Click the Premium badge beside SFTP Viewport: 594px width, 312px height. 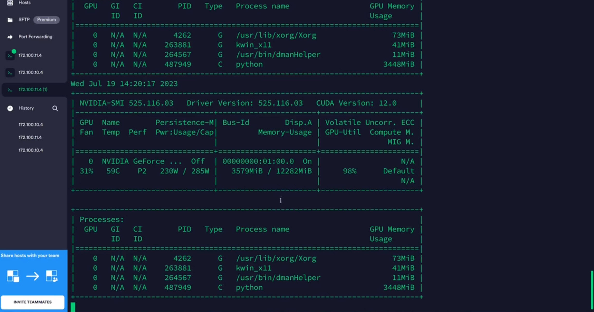[46, 20]
